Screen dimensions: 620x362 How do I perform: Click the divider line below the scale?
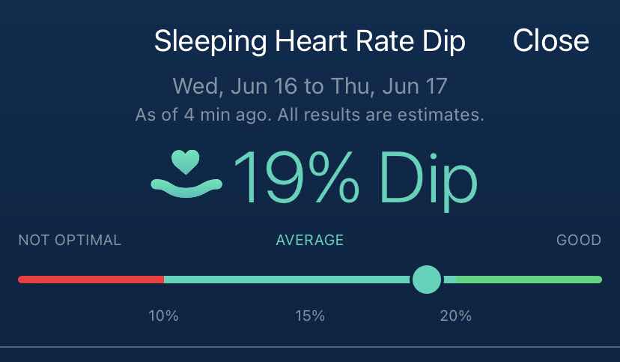coord(310,347)
